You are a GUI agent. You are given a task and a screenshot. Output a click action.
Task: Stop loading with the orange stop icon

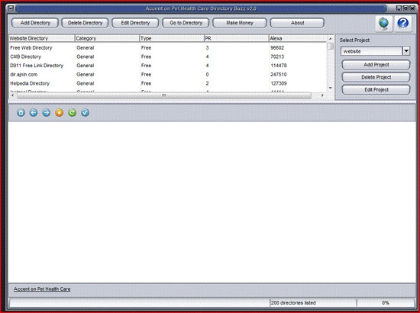[x=60, y=112]
